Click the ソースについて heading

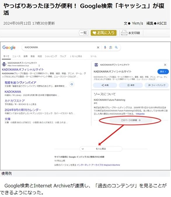click(105, 94)
